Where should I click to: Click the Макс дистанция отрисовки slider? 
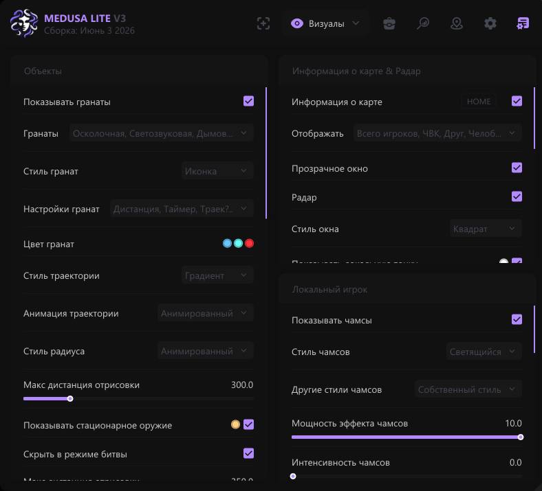pos(138,398)
